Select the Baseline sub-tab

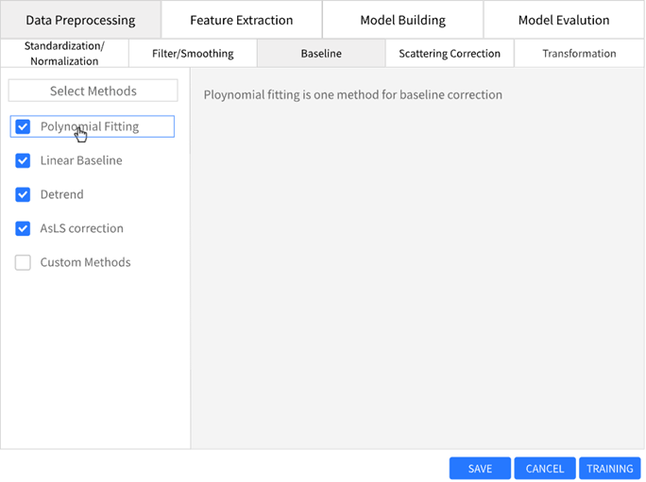coord(321,54)
